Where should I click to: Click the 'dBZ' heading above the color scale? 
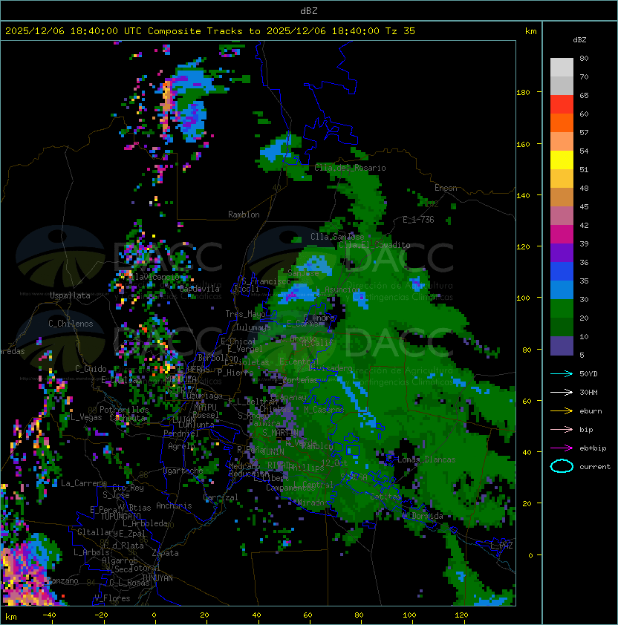pos(579,40)
